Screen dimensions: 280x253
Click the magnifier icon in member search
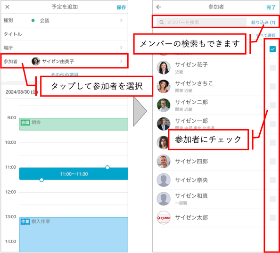162,22
